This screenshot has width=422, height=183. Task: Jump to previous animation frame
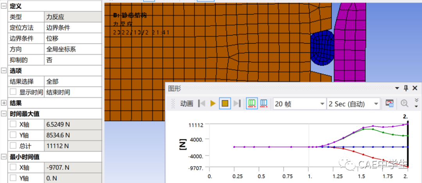click(x=202, y=104)
